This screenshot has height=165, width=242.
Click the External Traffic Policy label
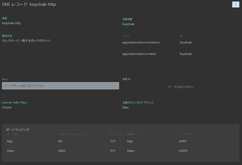click(x=14, y=103)
